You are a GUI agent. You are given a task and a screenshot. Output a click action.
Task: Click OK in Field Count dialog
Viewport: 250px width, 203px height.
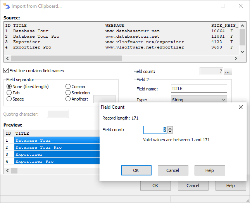[x=136, y=170]
